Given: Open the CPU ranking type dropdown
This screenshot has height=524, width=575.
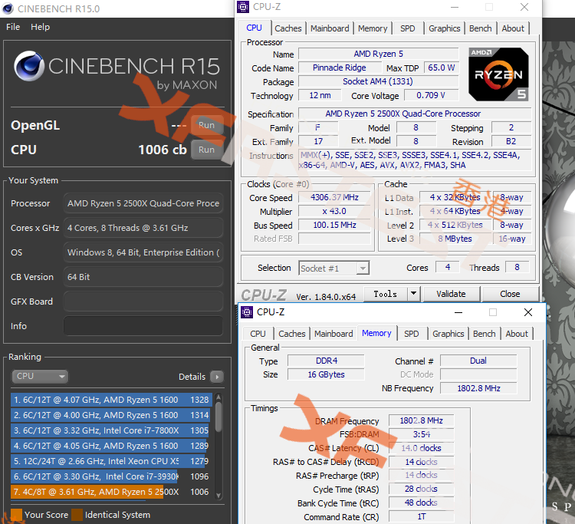Looking at the screenshot, I should (x=40, y=377).
